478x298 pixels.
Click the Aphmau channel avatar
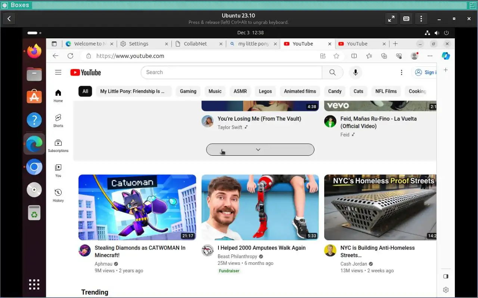pos(85,250)
